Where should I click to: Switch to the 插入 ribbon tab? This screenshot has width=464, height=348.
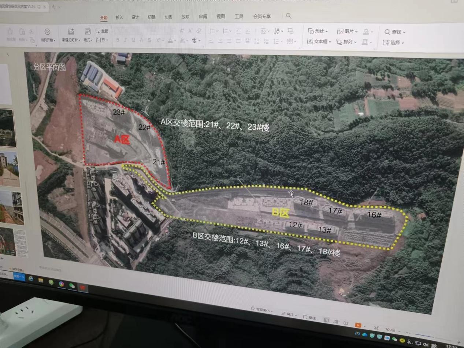[119, 17]
